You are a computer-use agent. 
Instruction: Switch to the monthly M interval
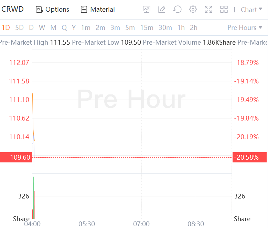(53, 27)
